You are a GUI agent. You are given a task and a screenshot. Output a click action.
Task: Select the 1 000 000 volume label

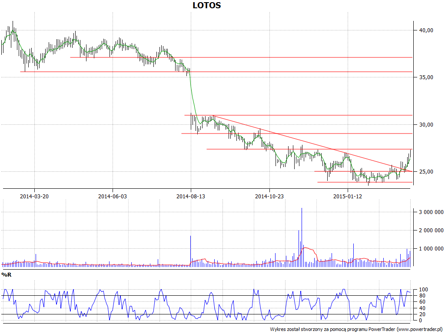coord(431,249)
